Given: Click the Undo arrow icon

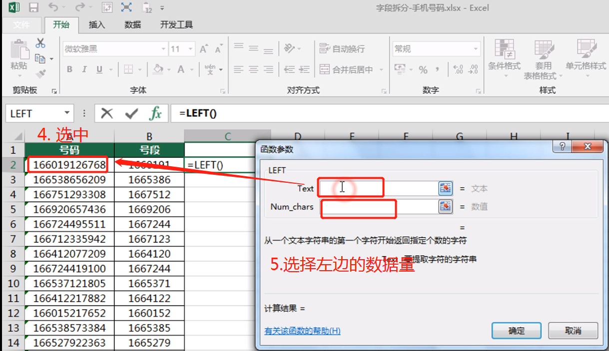Looking at the screenshot, I should click(53, 7).
